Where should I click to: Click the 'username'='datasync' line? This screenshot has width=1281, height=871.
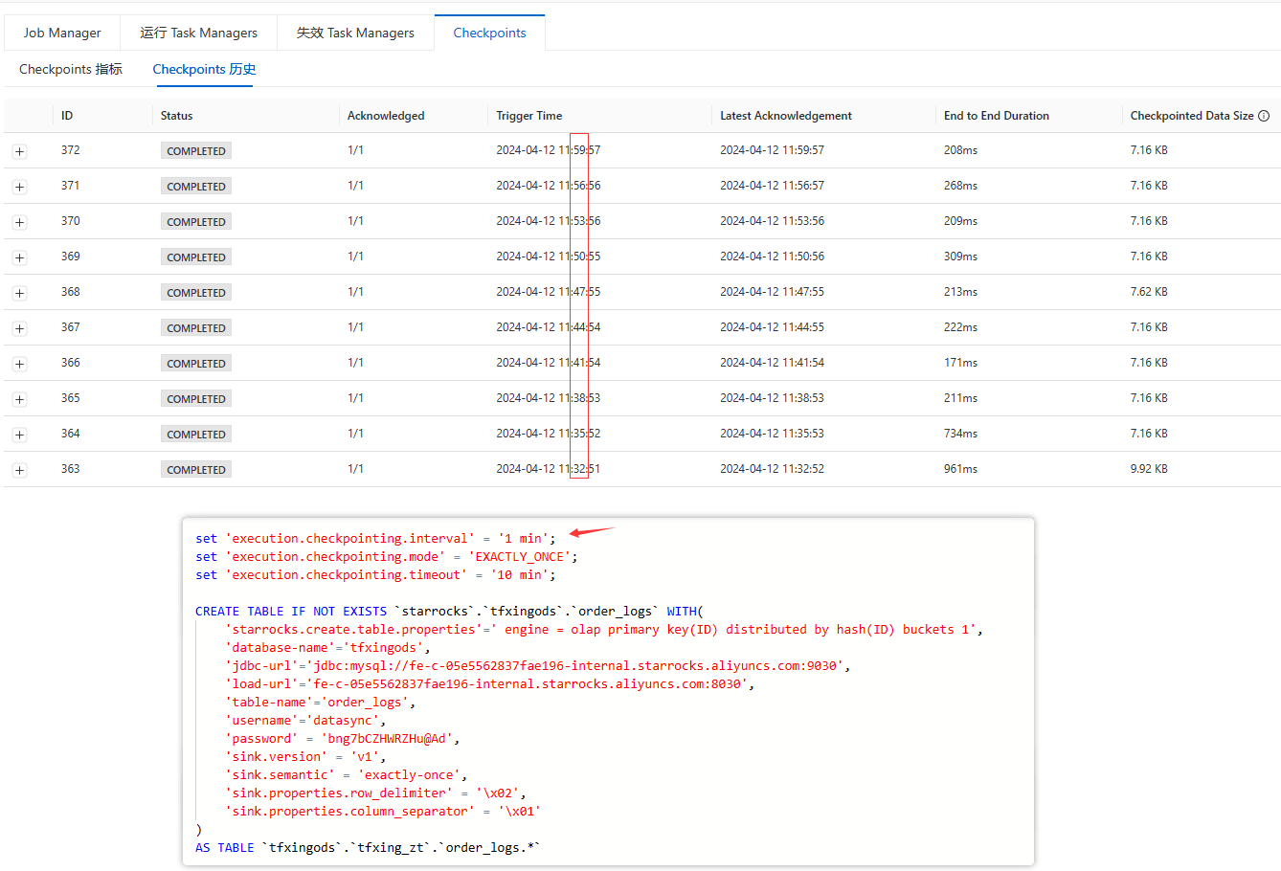(x=305, y=721)
